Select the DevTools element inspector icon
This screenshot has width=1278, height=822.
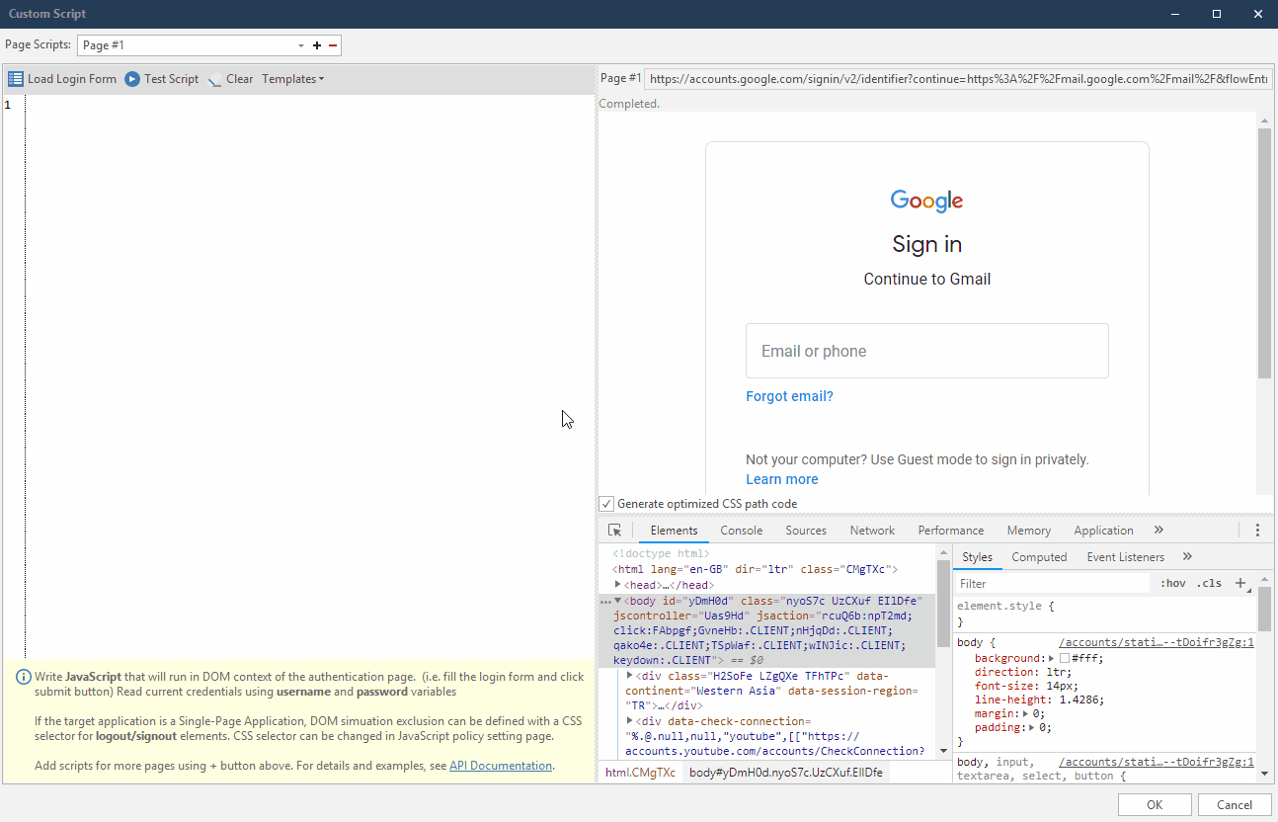(614, 530)
